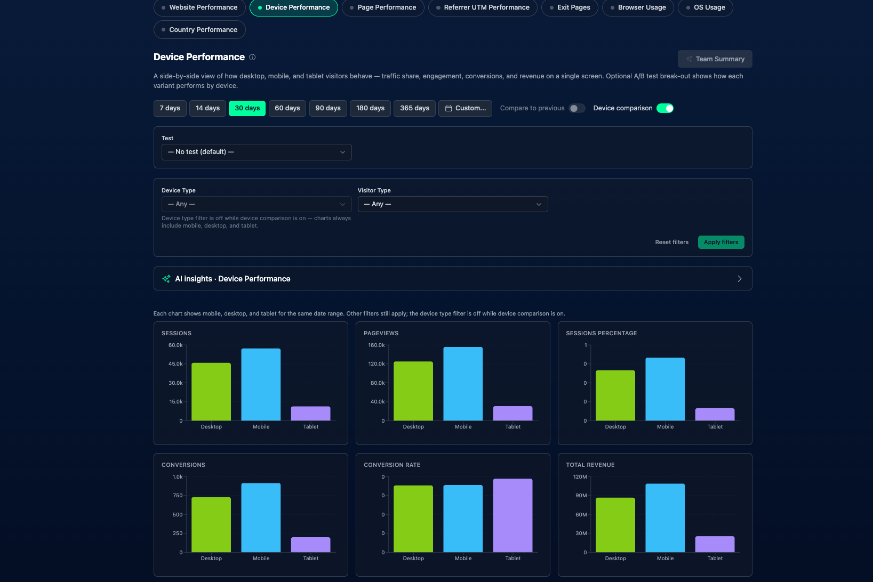Click the Reset filters link
The height and width of the screenshot is (582, 873).
click(672, 242)
